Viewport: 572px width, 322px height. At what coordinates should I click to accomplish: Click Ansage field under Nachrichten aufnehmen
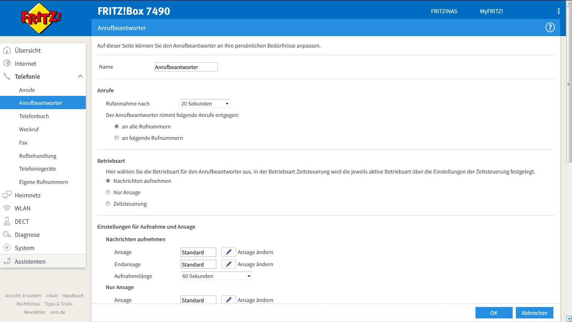(198, 252)
